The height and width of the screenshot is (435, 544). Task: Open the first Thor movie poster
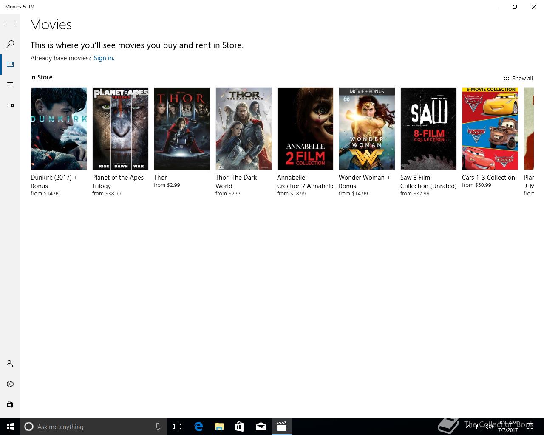pyautogui.click(x=182, y=129)
